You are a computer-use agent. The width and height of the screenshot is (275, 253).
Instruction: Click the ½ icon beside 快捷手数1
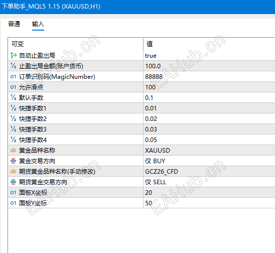click(14, 108)
